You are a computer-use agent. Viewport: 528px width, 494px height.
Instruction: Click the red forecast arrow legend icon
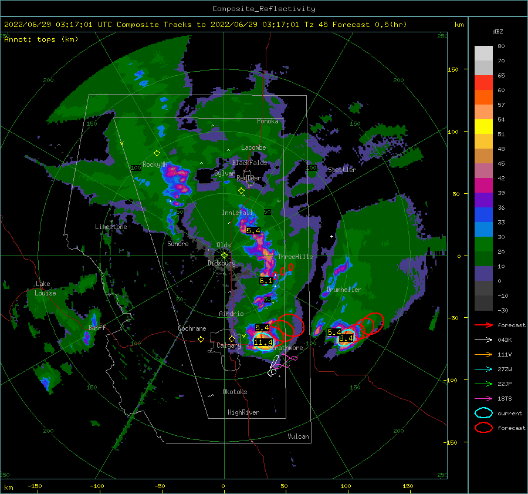point(483,325)
